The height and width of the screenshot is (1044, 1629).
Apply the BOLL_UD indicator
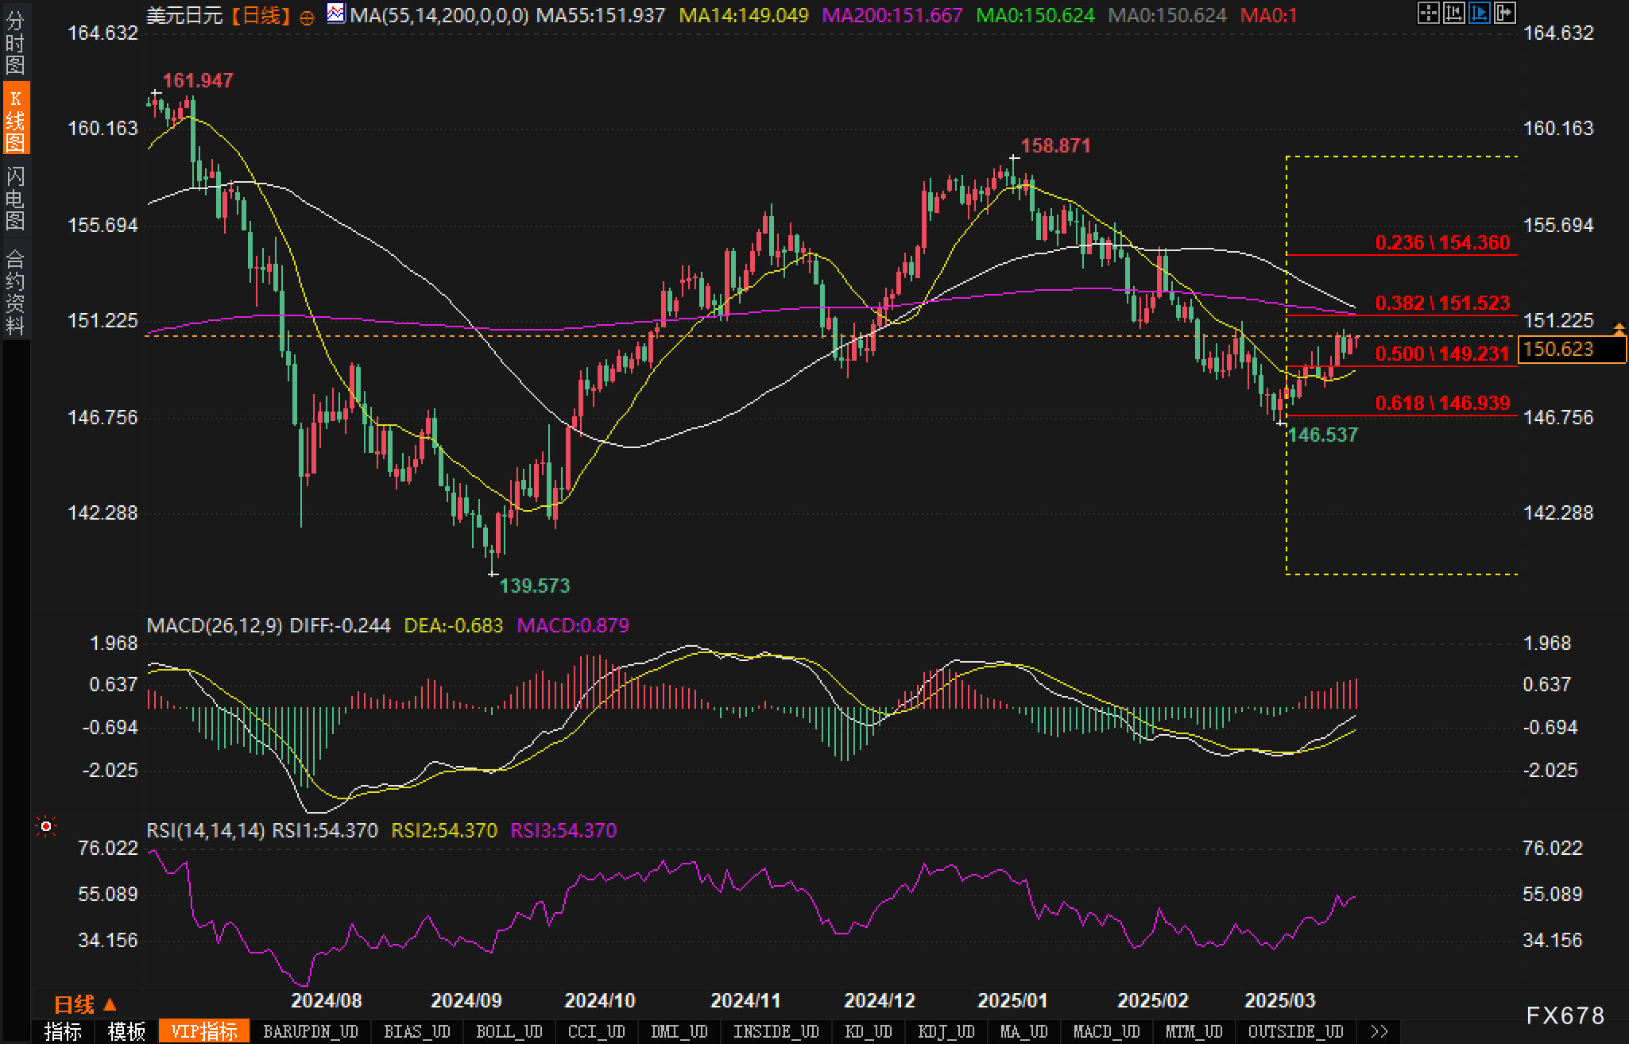click(509, 1031)
